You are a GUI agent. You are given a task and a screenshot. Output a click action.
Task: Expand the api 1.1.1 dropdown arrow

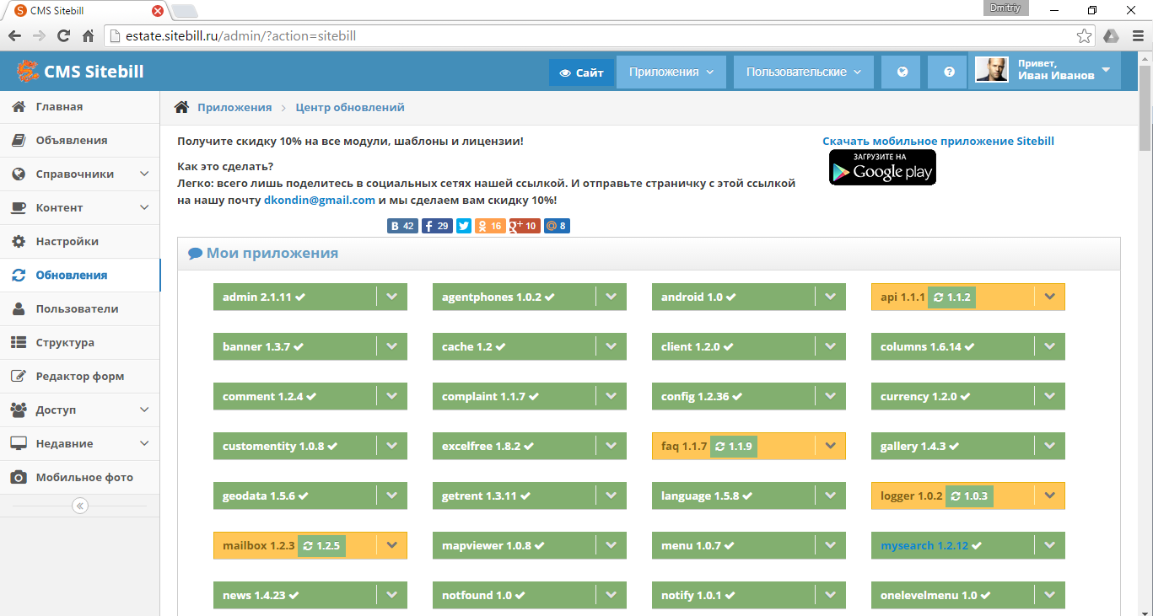click(1049, 297)
